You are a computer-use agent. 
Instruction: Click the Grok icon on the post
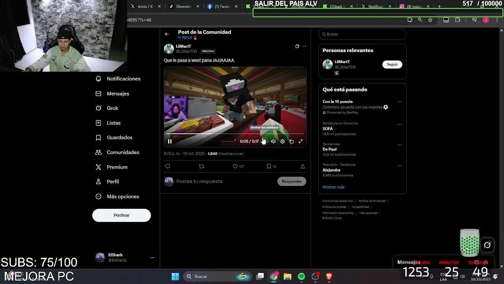pyautogui.click(x=297, y=46)
